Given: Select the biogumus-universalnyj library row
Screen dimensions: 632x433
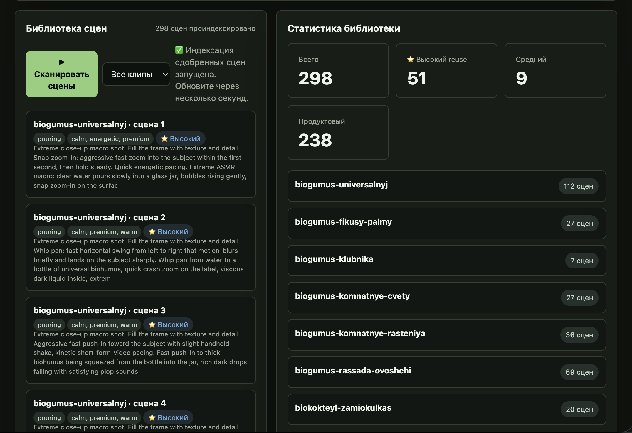Looking at the screenshot, I should 447,186.
